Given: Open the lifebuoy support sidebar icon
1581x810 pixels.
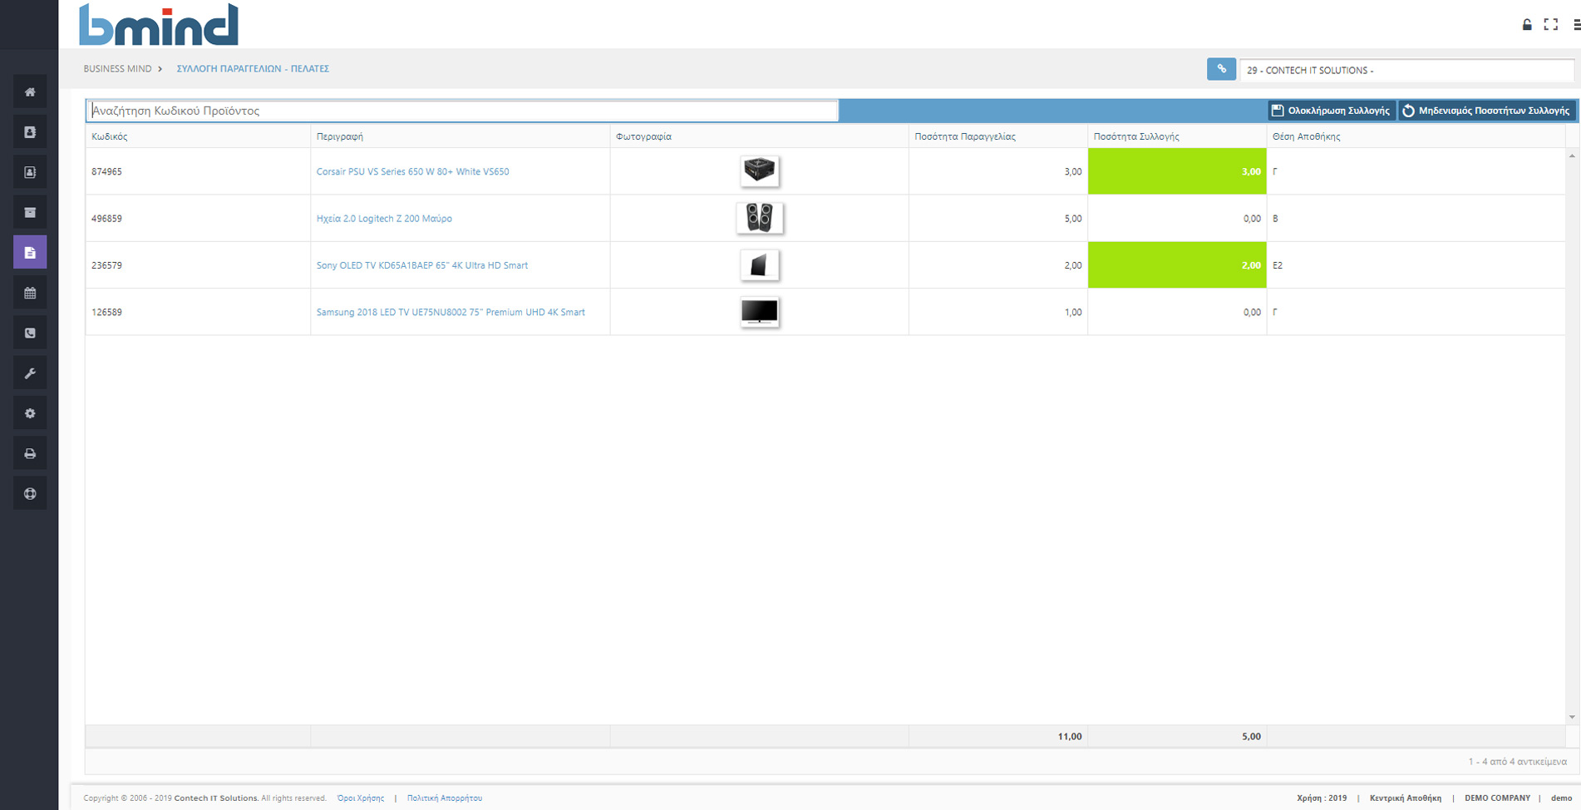Looking at the screenshot, I should click(30, 493).
